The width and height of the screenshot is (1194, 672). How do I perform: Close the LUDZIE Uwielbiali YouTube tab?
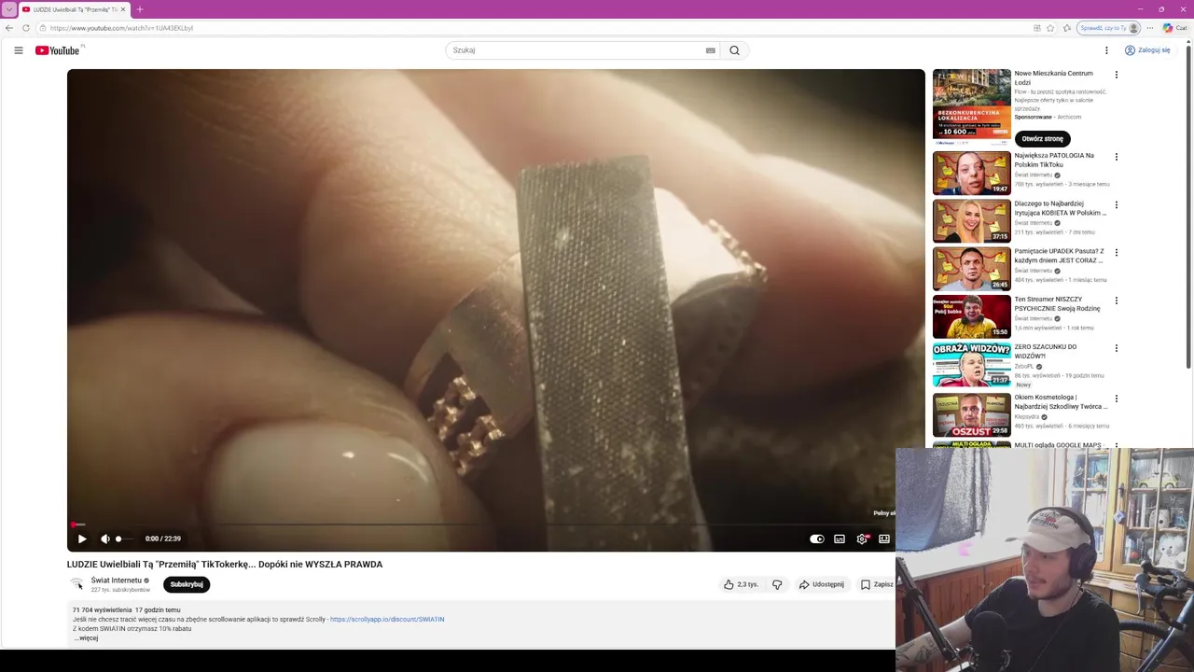pos(123,9)
